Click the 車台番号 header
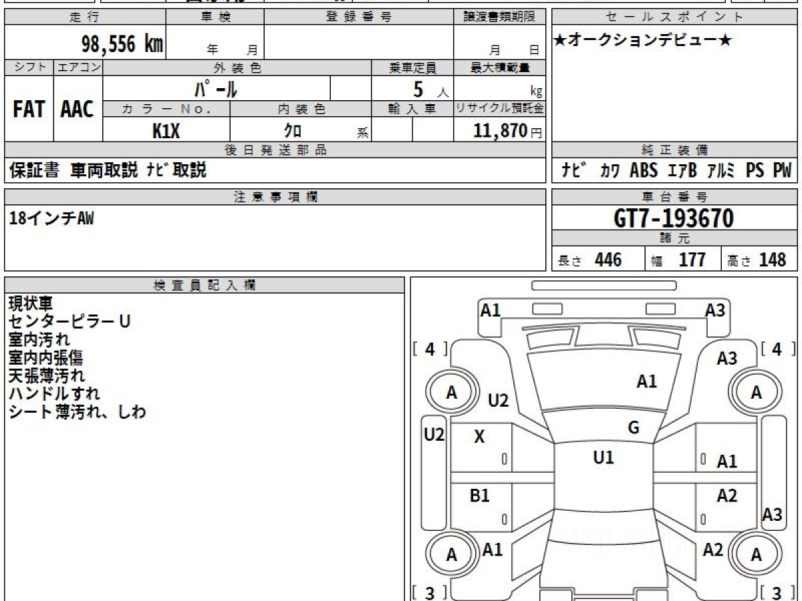Screen dimensions: 802x601 coord(674,197)
